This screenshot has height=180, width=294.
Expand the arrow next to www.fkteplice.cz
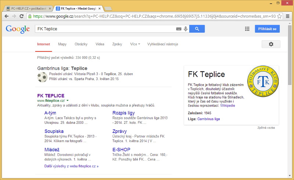point(68,100)
